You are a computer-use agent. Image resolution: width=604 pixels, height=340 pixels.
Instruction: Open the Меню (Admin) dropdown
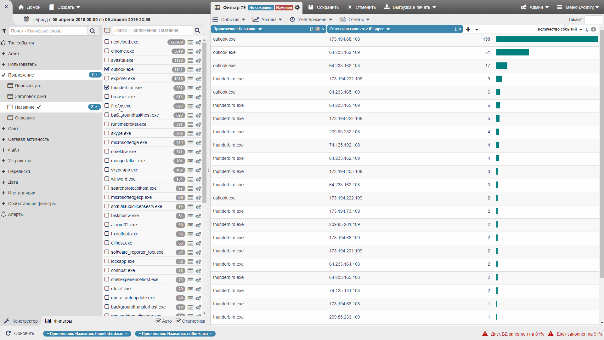click(578, 7)
